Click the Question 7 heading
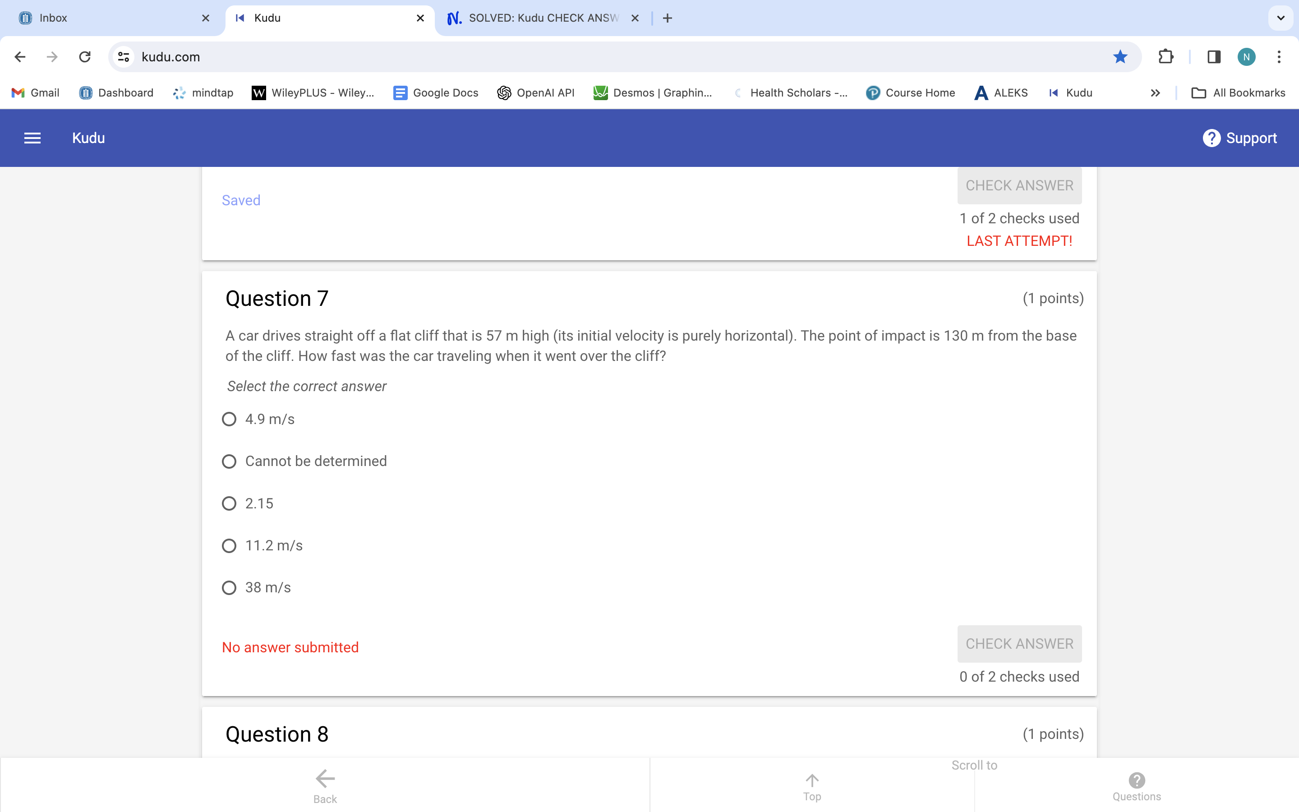Screen dimensions: 1299x812 [x=277, y=299]
